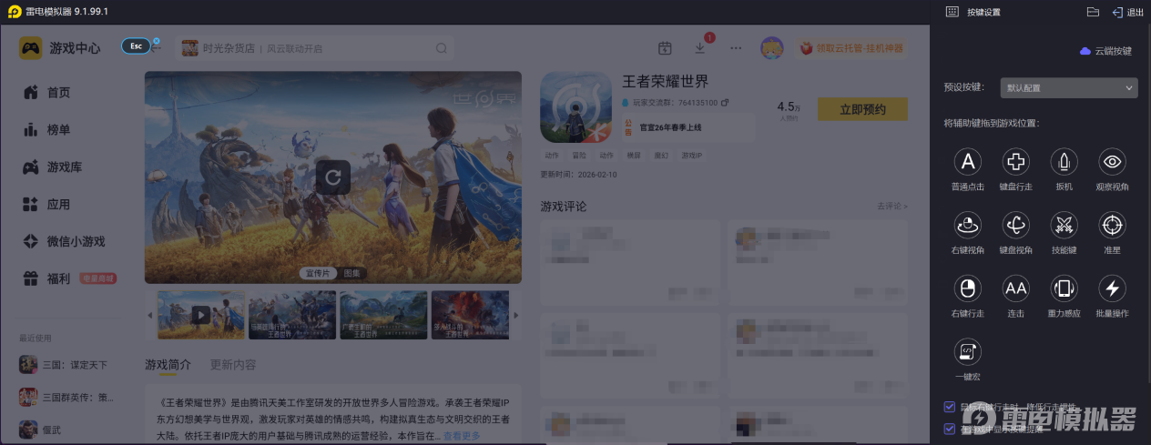
Task: Click the 游戏IP tag
Action: tap(691, 156)
